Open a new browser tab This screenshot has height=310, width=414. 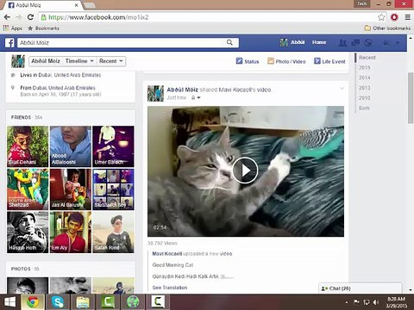point(90,5)
